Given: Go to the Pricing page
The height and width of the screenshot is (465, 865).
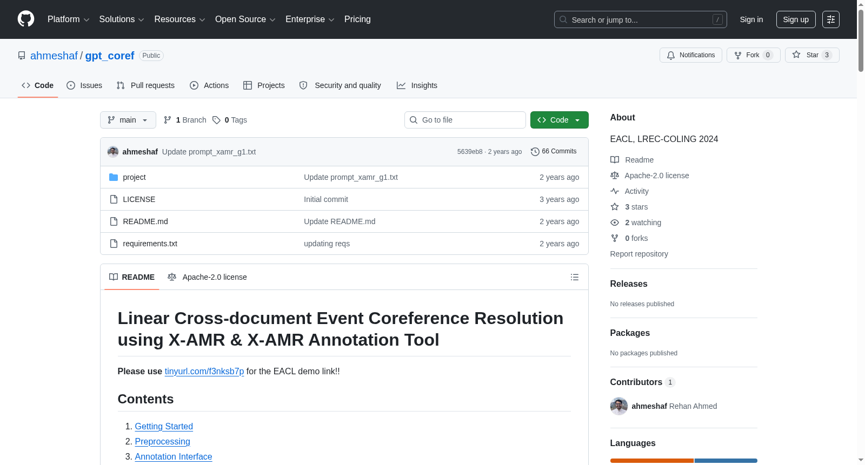Looking at the screenshot, I should (357, 19).
